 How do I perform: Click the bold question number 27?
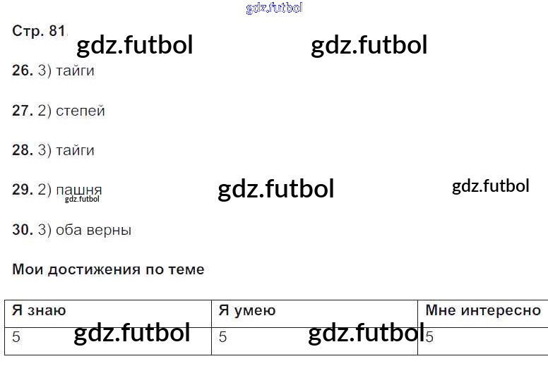[x=22, y=111]
